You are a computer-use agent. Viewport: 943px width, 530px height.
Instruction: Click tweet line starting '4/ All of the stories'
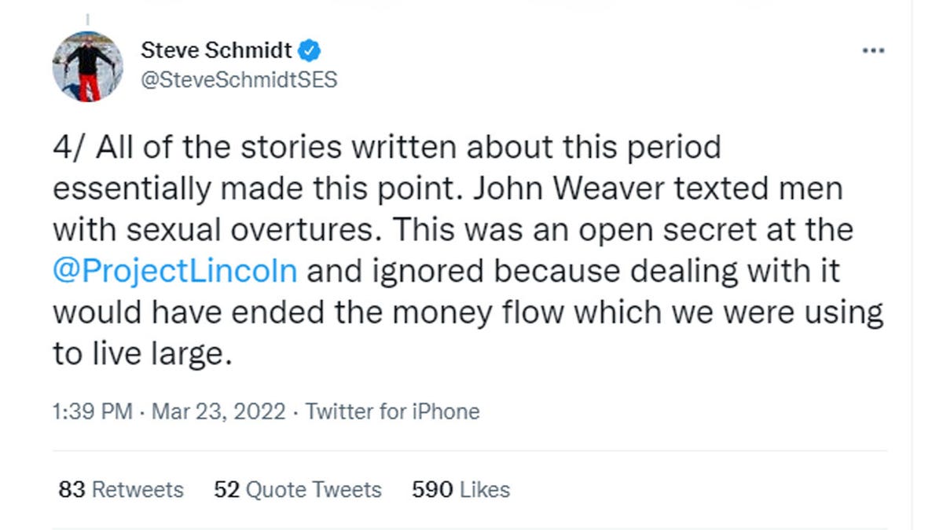[x=387, y=148]
